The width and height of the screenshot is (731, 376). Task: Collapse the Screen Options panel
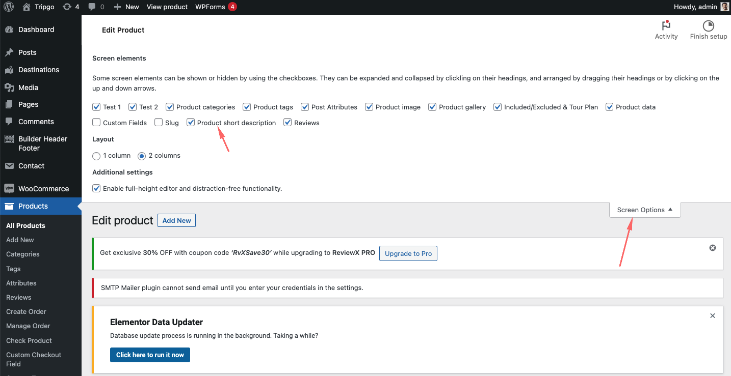tap(645, 210)
